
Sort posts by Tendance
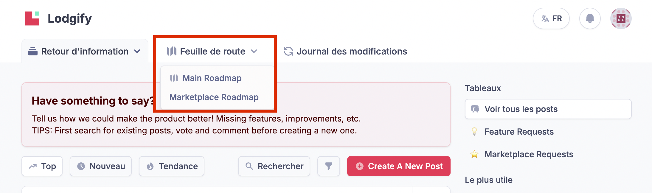tap(172, 166)
